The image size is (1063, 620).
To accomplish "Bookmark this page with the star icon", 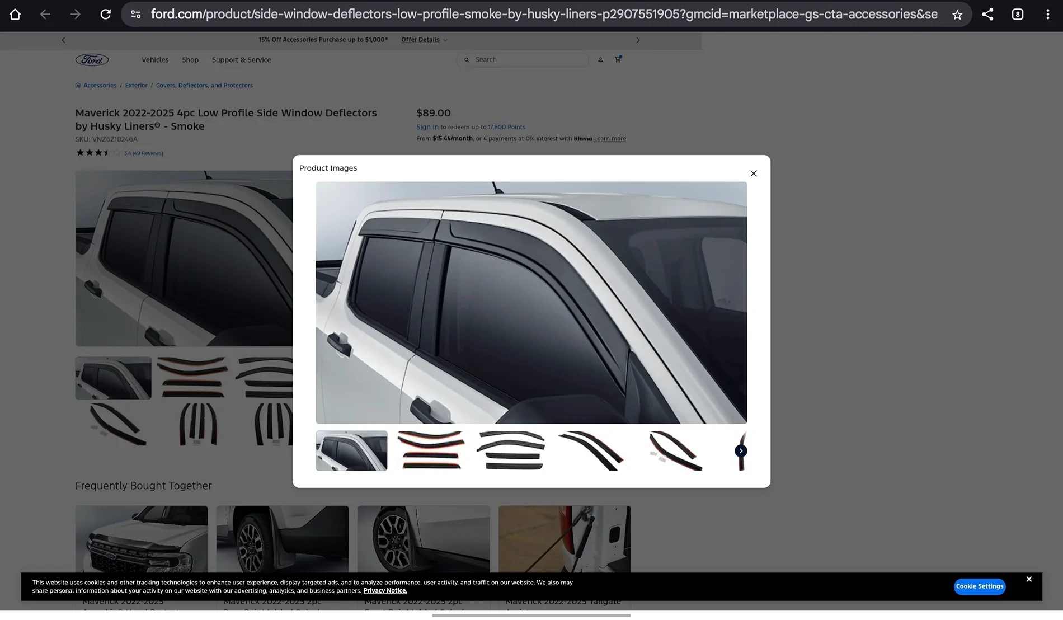I will point(957,15).
